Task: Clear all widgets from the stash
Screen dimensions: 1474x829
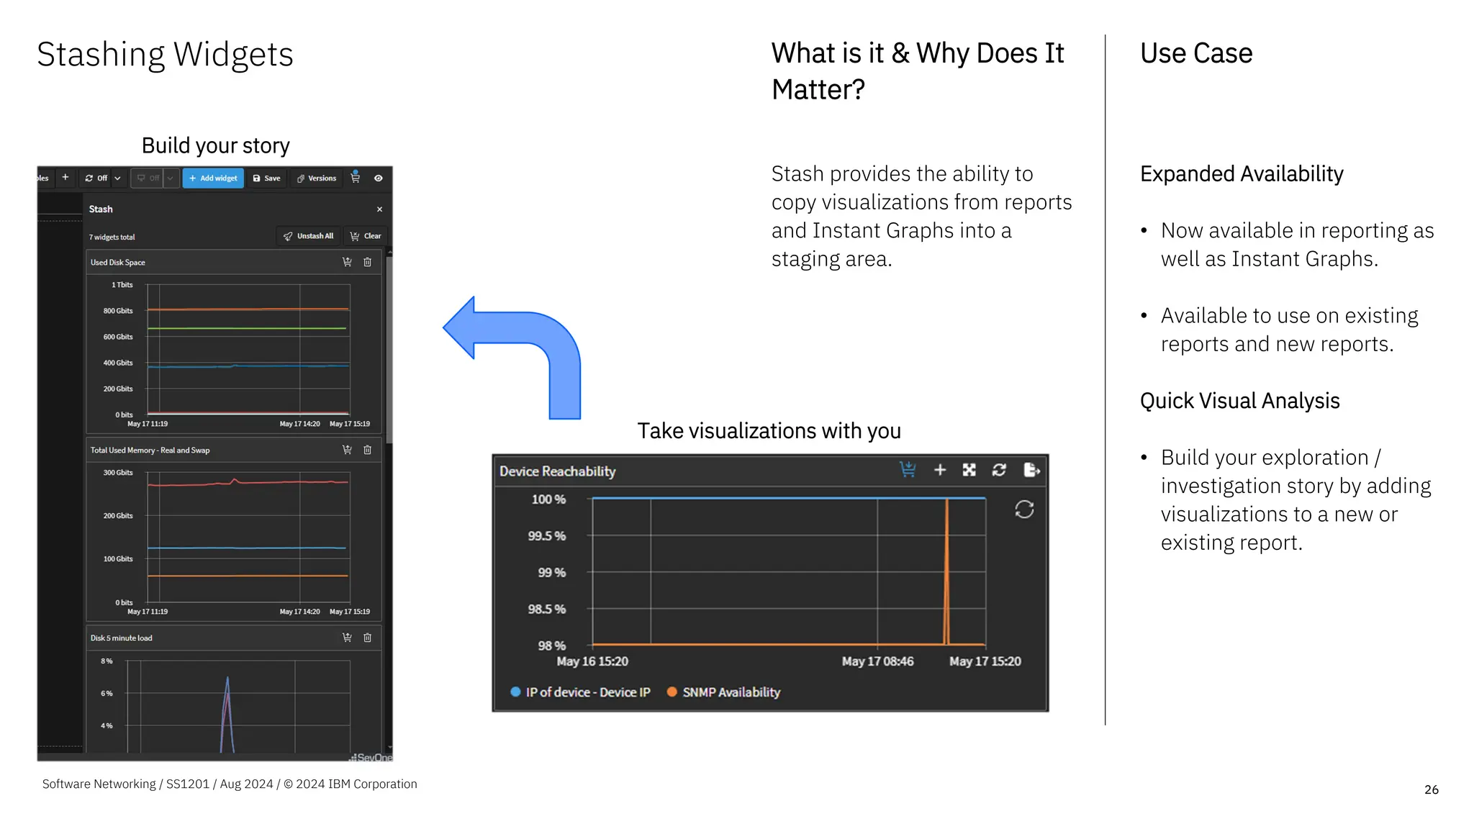Action: coord(366,236)
